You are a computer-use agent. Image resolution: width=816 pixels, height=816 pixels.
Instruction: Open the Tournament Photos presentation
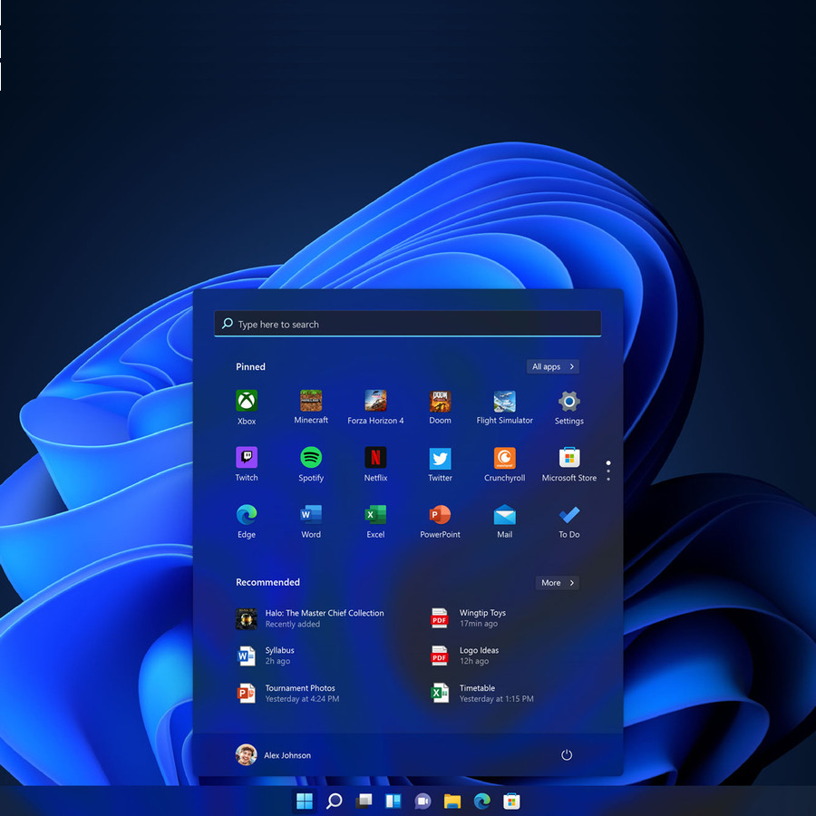[287, 694]
